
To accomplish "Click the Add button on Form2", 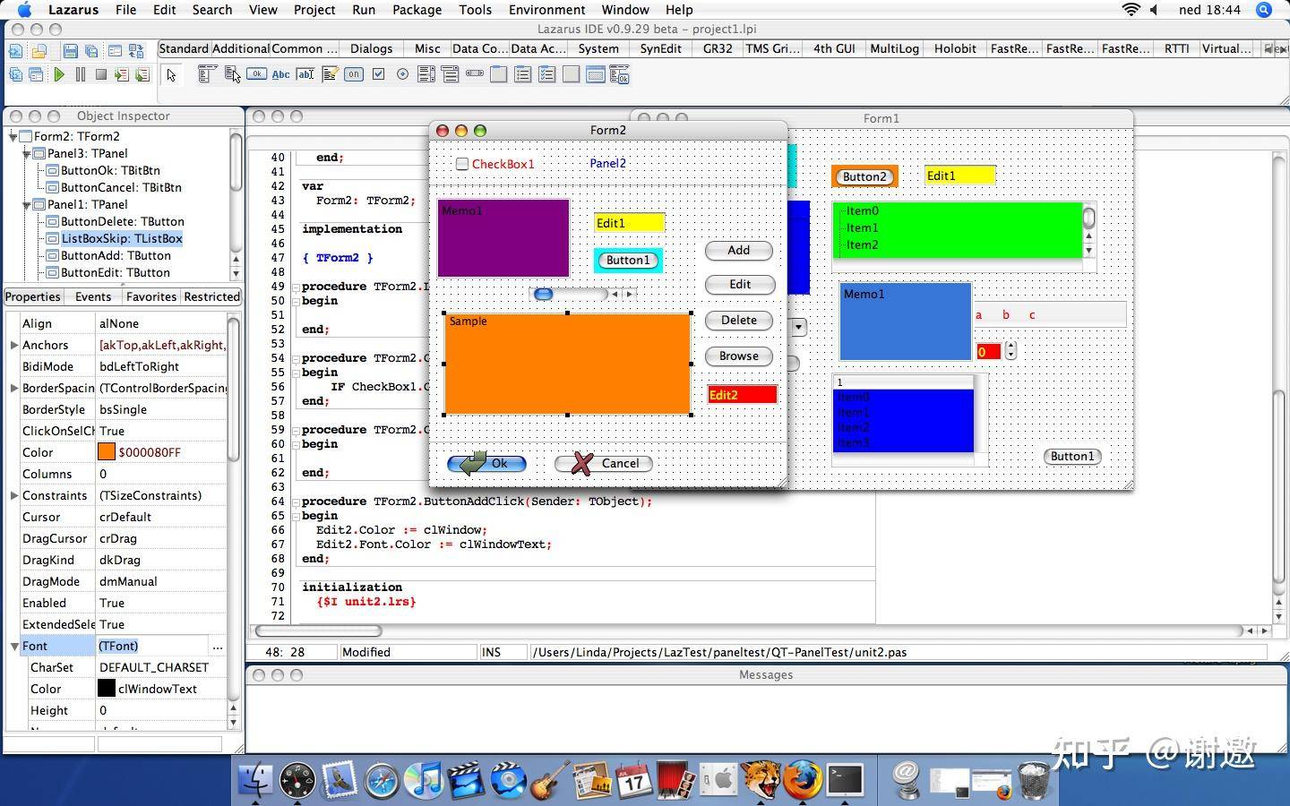I will pos(739,250).
